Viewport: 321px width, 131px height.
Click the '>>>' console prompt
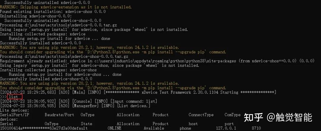(x=3, y=97)
